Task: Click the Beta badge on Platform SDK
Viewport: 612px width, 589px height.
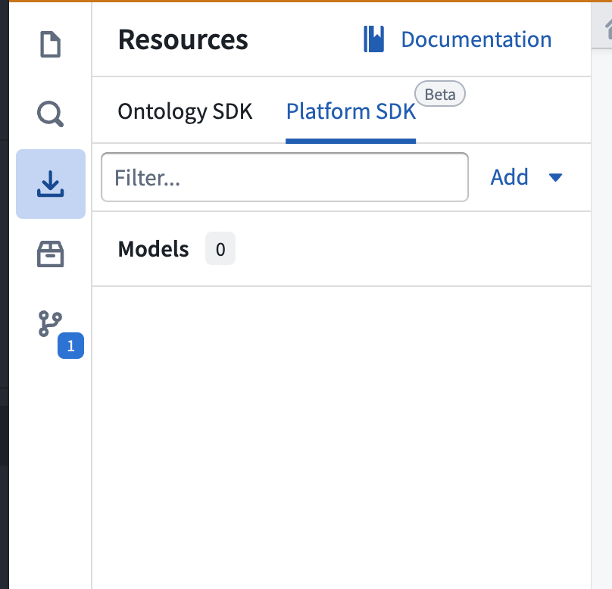Action: [x=439, y=94]
